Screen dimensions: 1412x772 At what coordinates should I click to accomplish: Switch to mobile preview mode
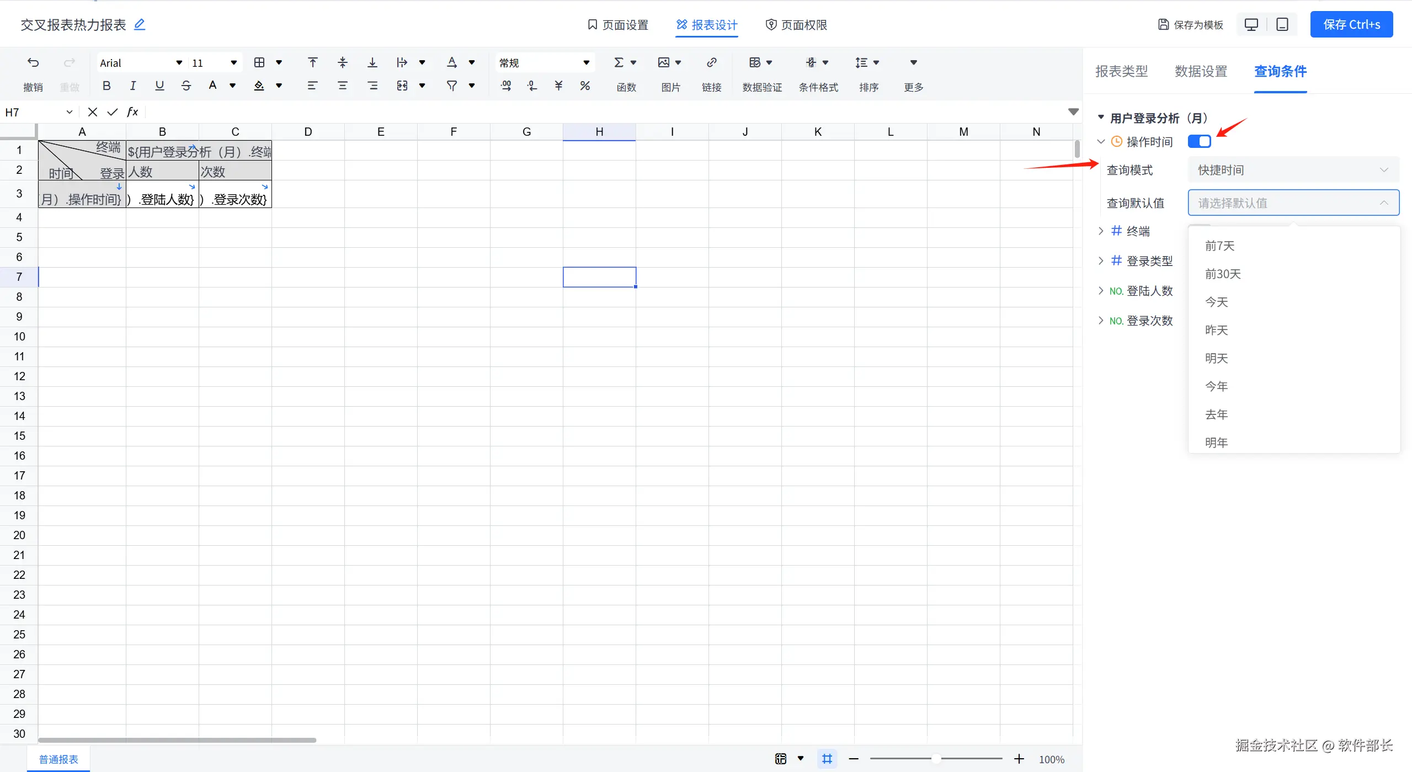pyautogui.click(x=1282, y=25)
